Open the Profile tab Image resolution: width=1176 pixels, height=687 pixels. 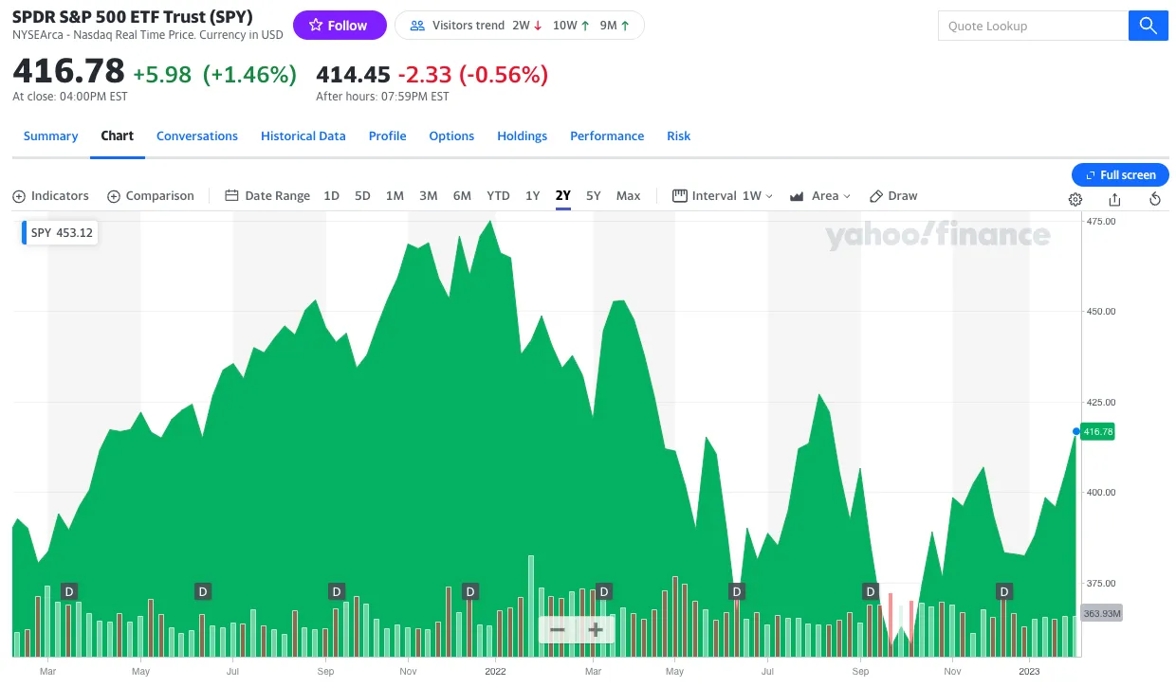click(387, 136)
